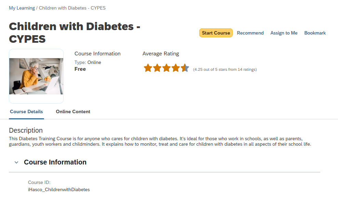Click the large bold course title heading

click(75, 32)
